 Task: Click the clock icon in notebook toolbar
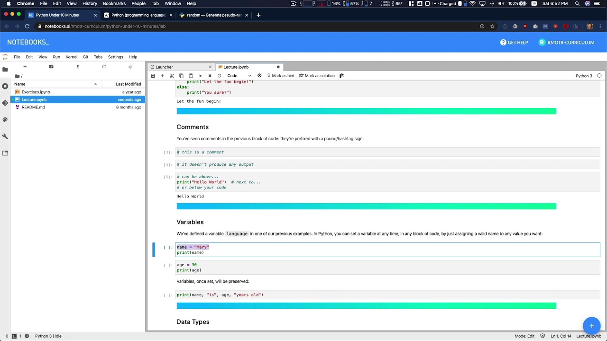tap(259, 76)
